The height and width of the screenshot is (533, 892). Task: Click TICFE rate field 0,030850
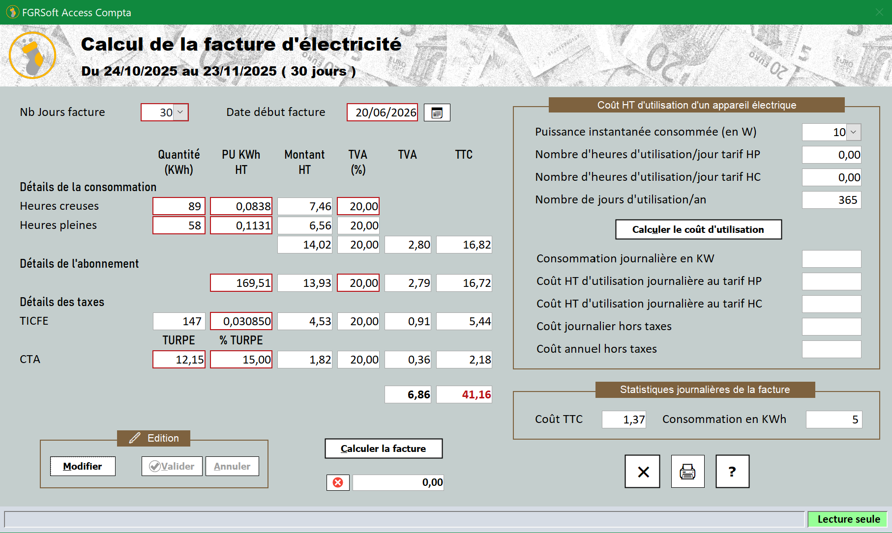click(241, 321)
